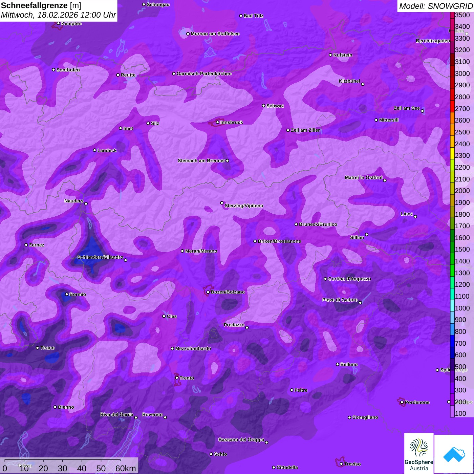Screen dimensions: 474x474
Task: Select the Conegliano city marker dot
Action: (350, 417)
